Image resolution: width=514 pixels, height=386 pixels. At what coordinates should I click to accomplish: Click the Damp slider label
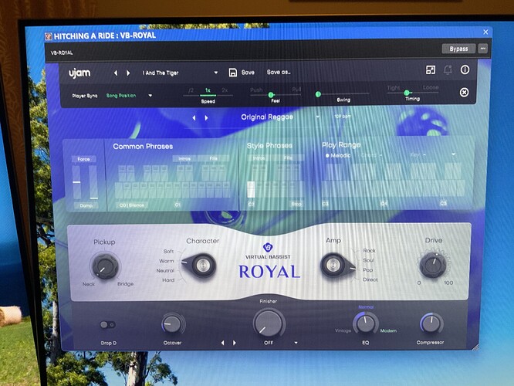tap(86, 205)
